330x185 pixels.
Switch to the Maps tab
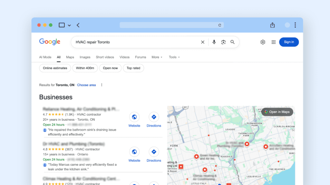(70, 57)
